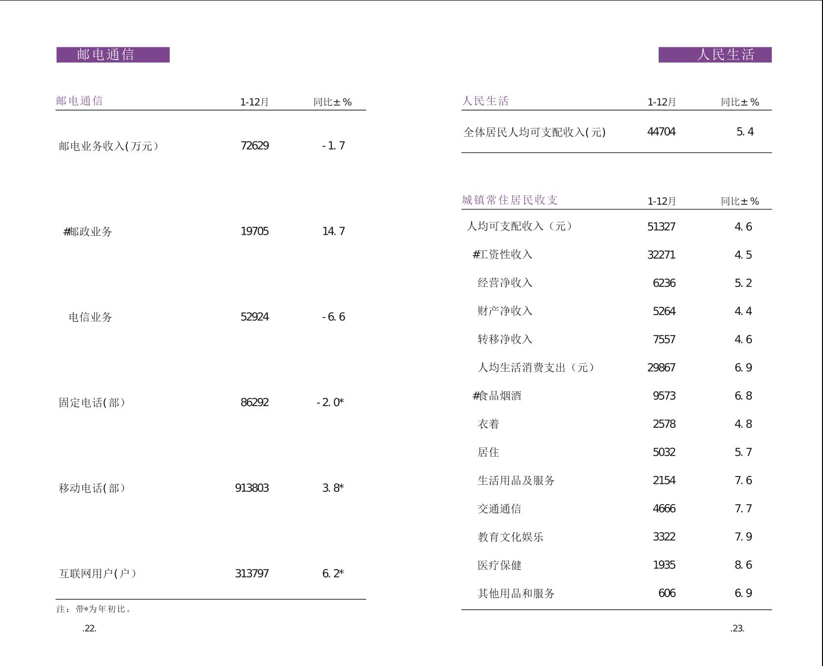823x666 pixels.
Task: Click the 其他用品和服务 row label
Action: coord(516,594)
